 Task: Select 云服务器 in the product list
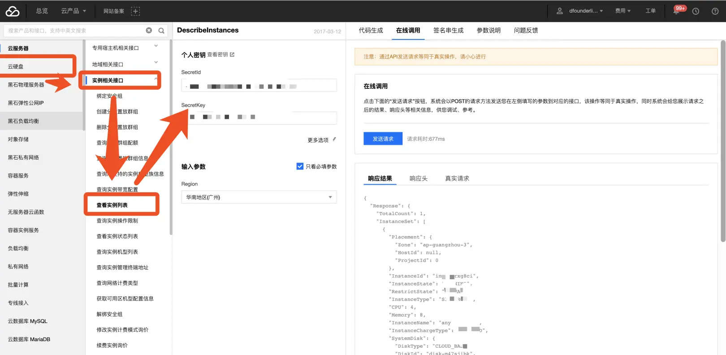(x=18, y=48)
